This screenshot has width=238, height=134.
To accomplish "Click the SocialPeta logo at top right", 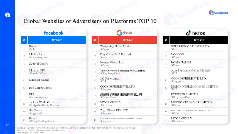I will pyautogui.click(x=218, y=13).
